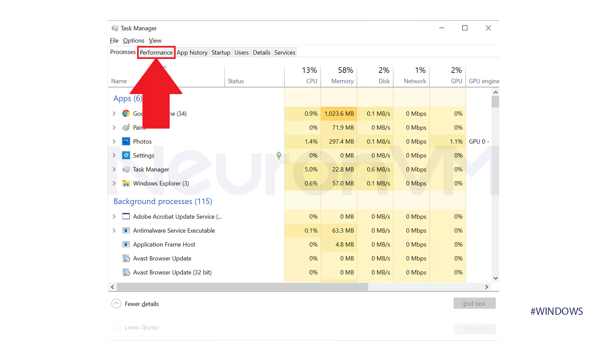Click the horizontal scroll right arrow

click(x=487, y=287)
